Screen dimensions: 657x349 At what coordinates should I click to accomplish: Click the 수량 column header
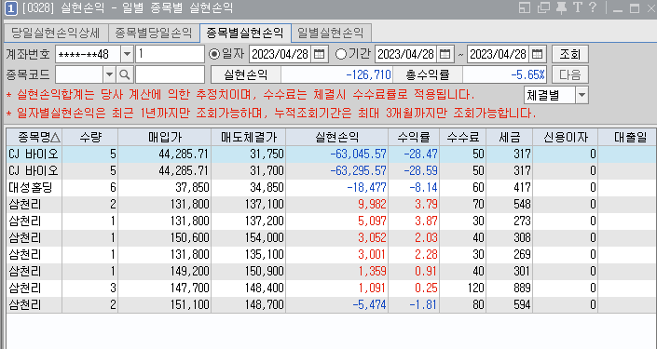[90, 137]
